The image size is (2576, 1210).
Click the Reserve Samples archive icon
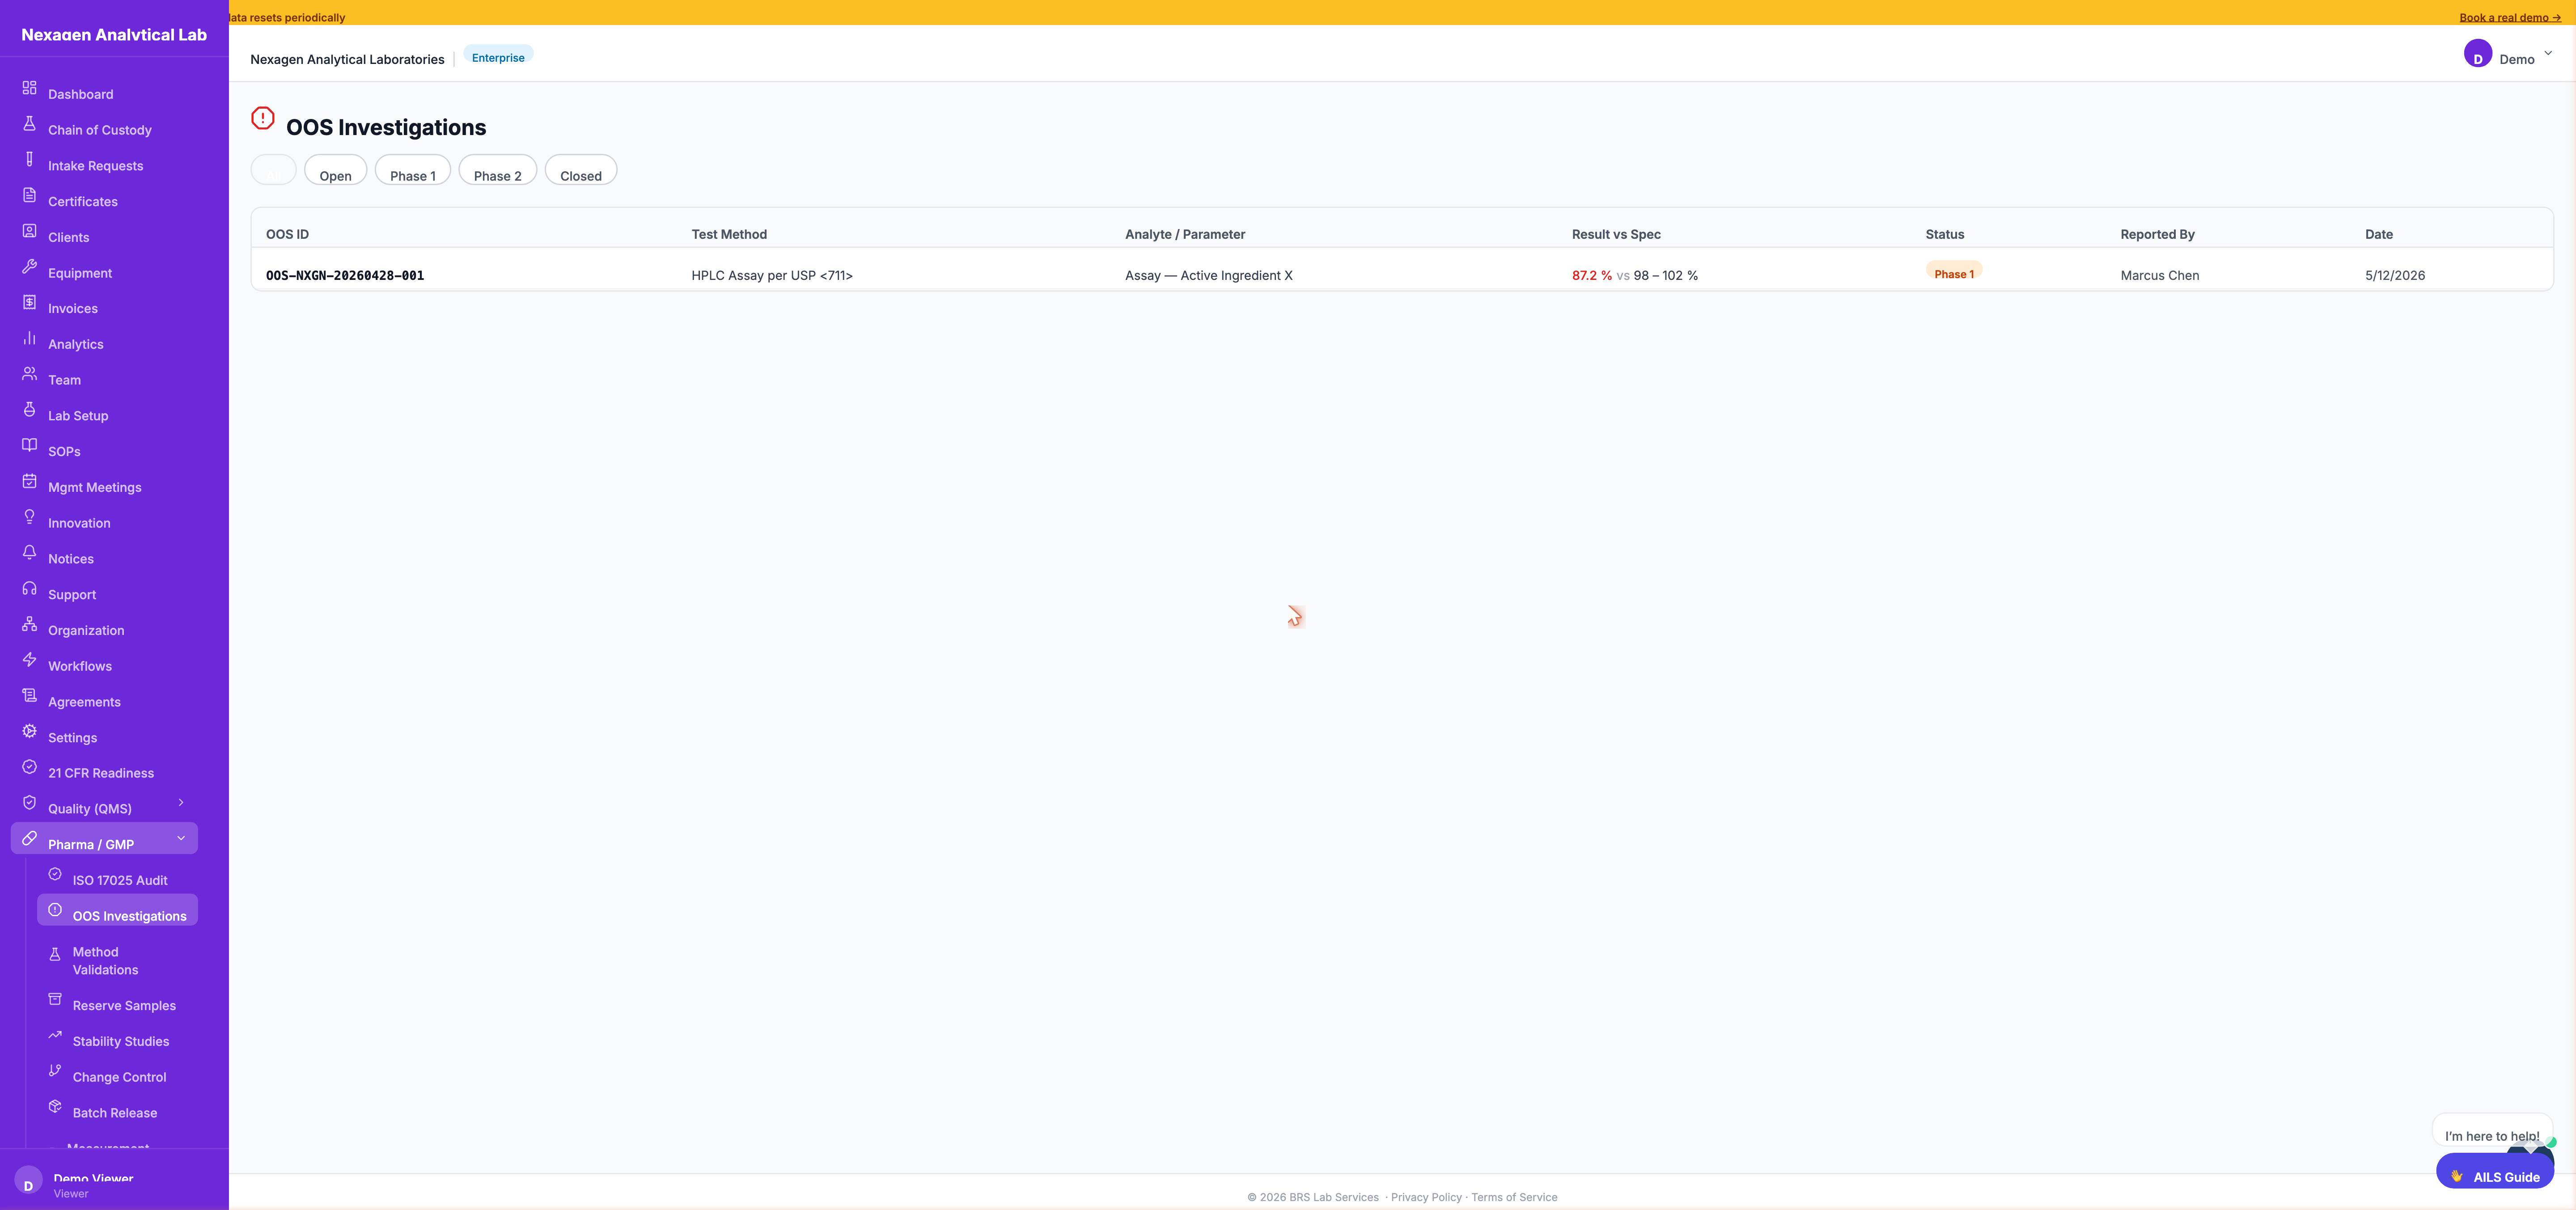point(55,999)
